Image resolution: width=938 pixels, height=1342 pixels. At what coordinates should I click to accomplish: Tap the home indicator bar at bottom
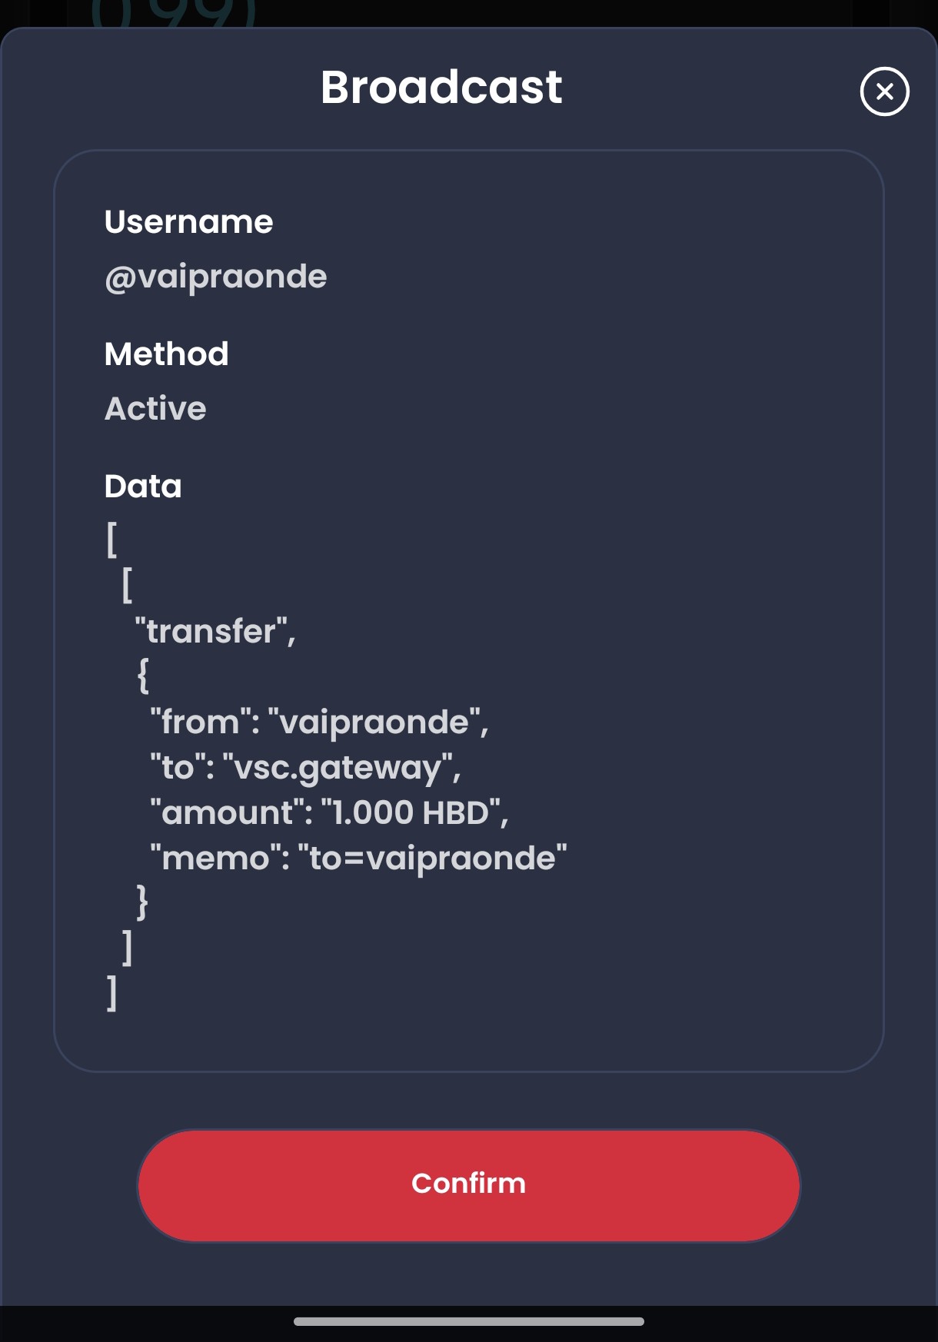[468, 1321]
